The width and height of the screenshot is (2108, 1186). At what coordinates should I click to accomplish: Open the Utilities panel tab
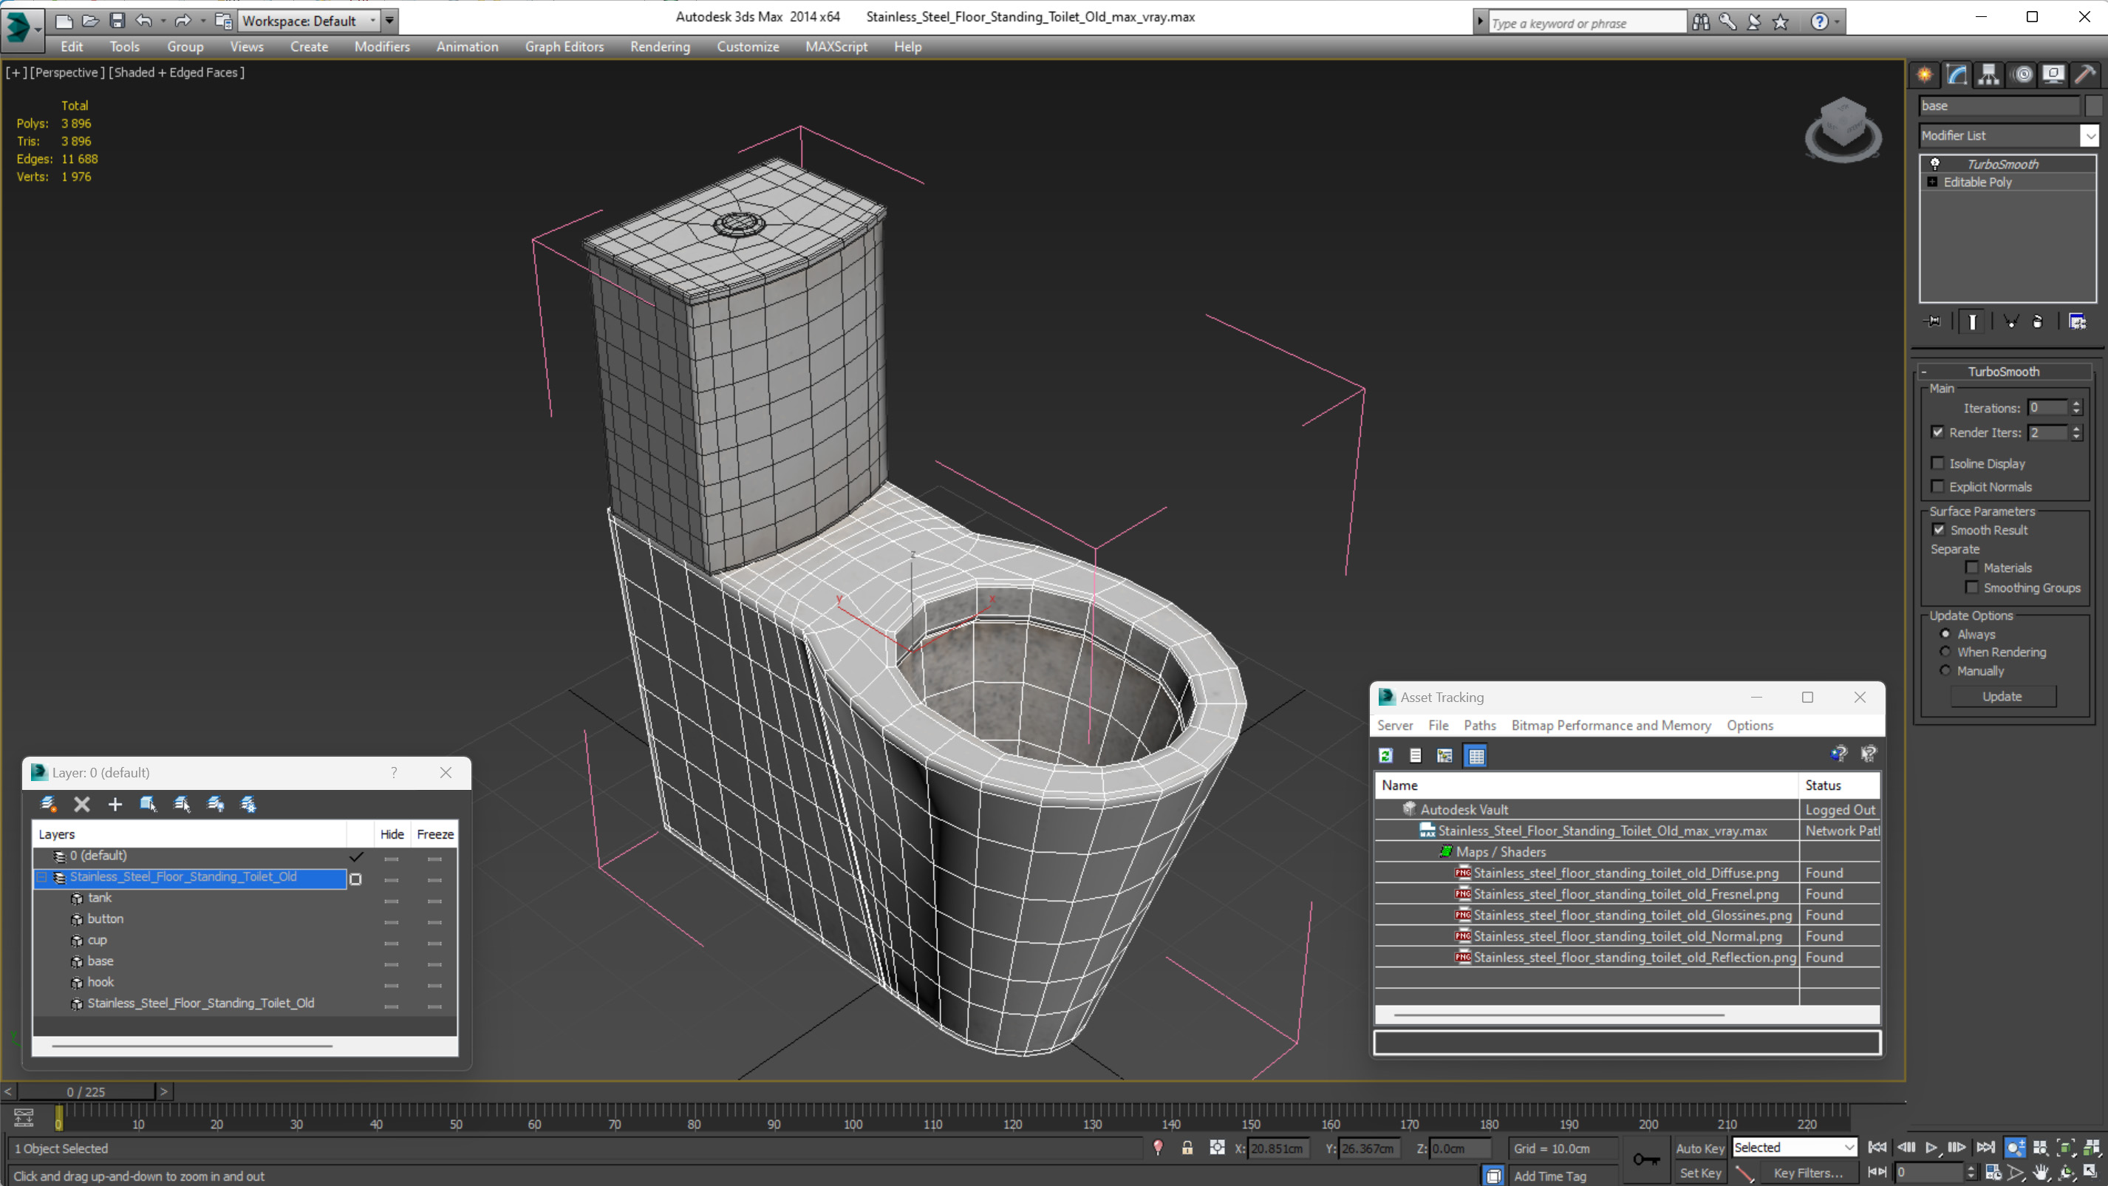tap(2085, 75)
